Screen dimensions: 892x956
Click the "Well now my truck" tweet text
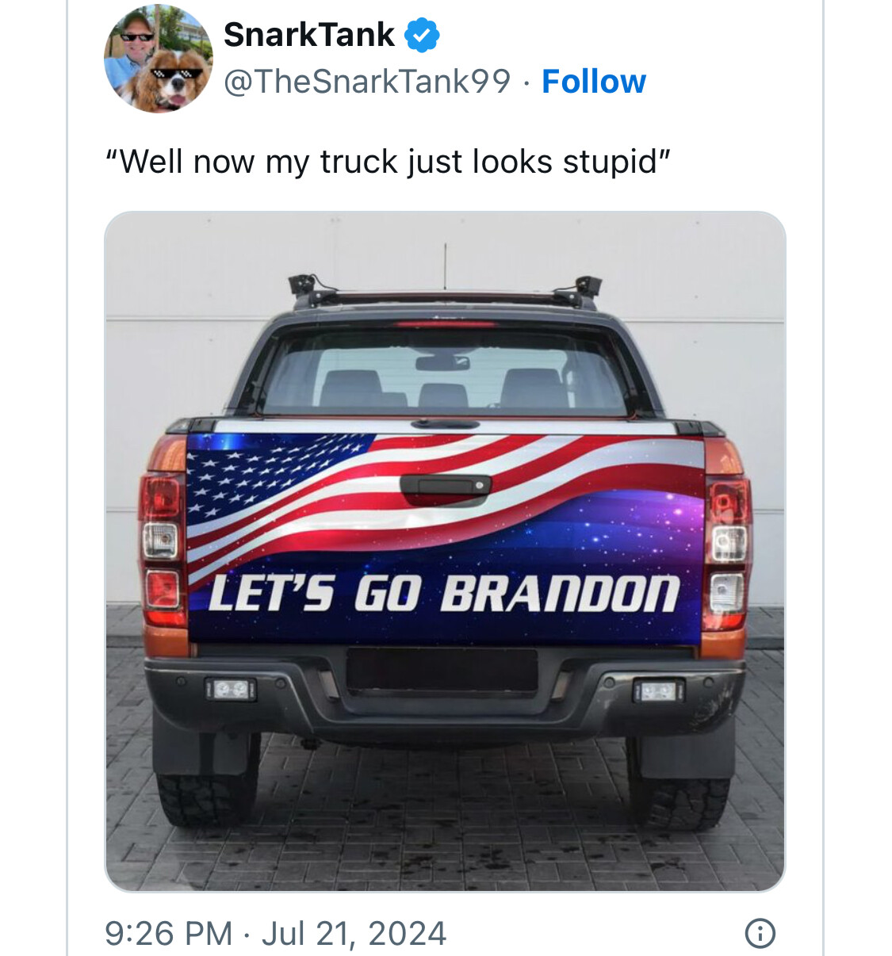click(388, 162)
